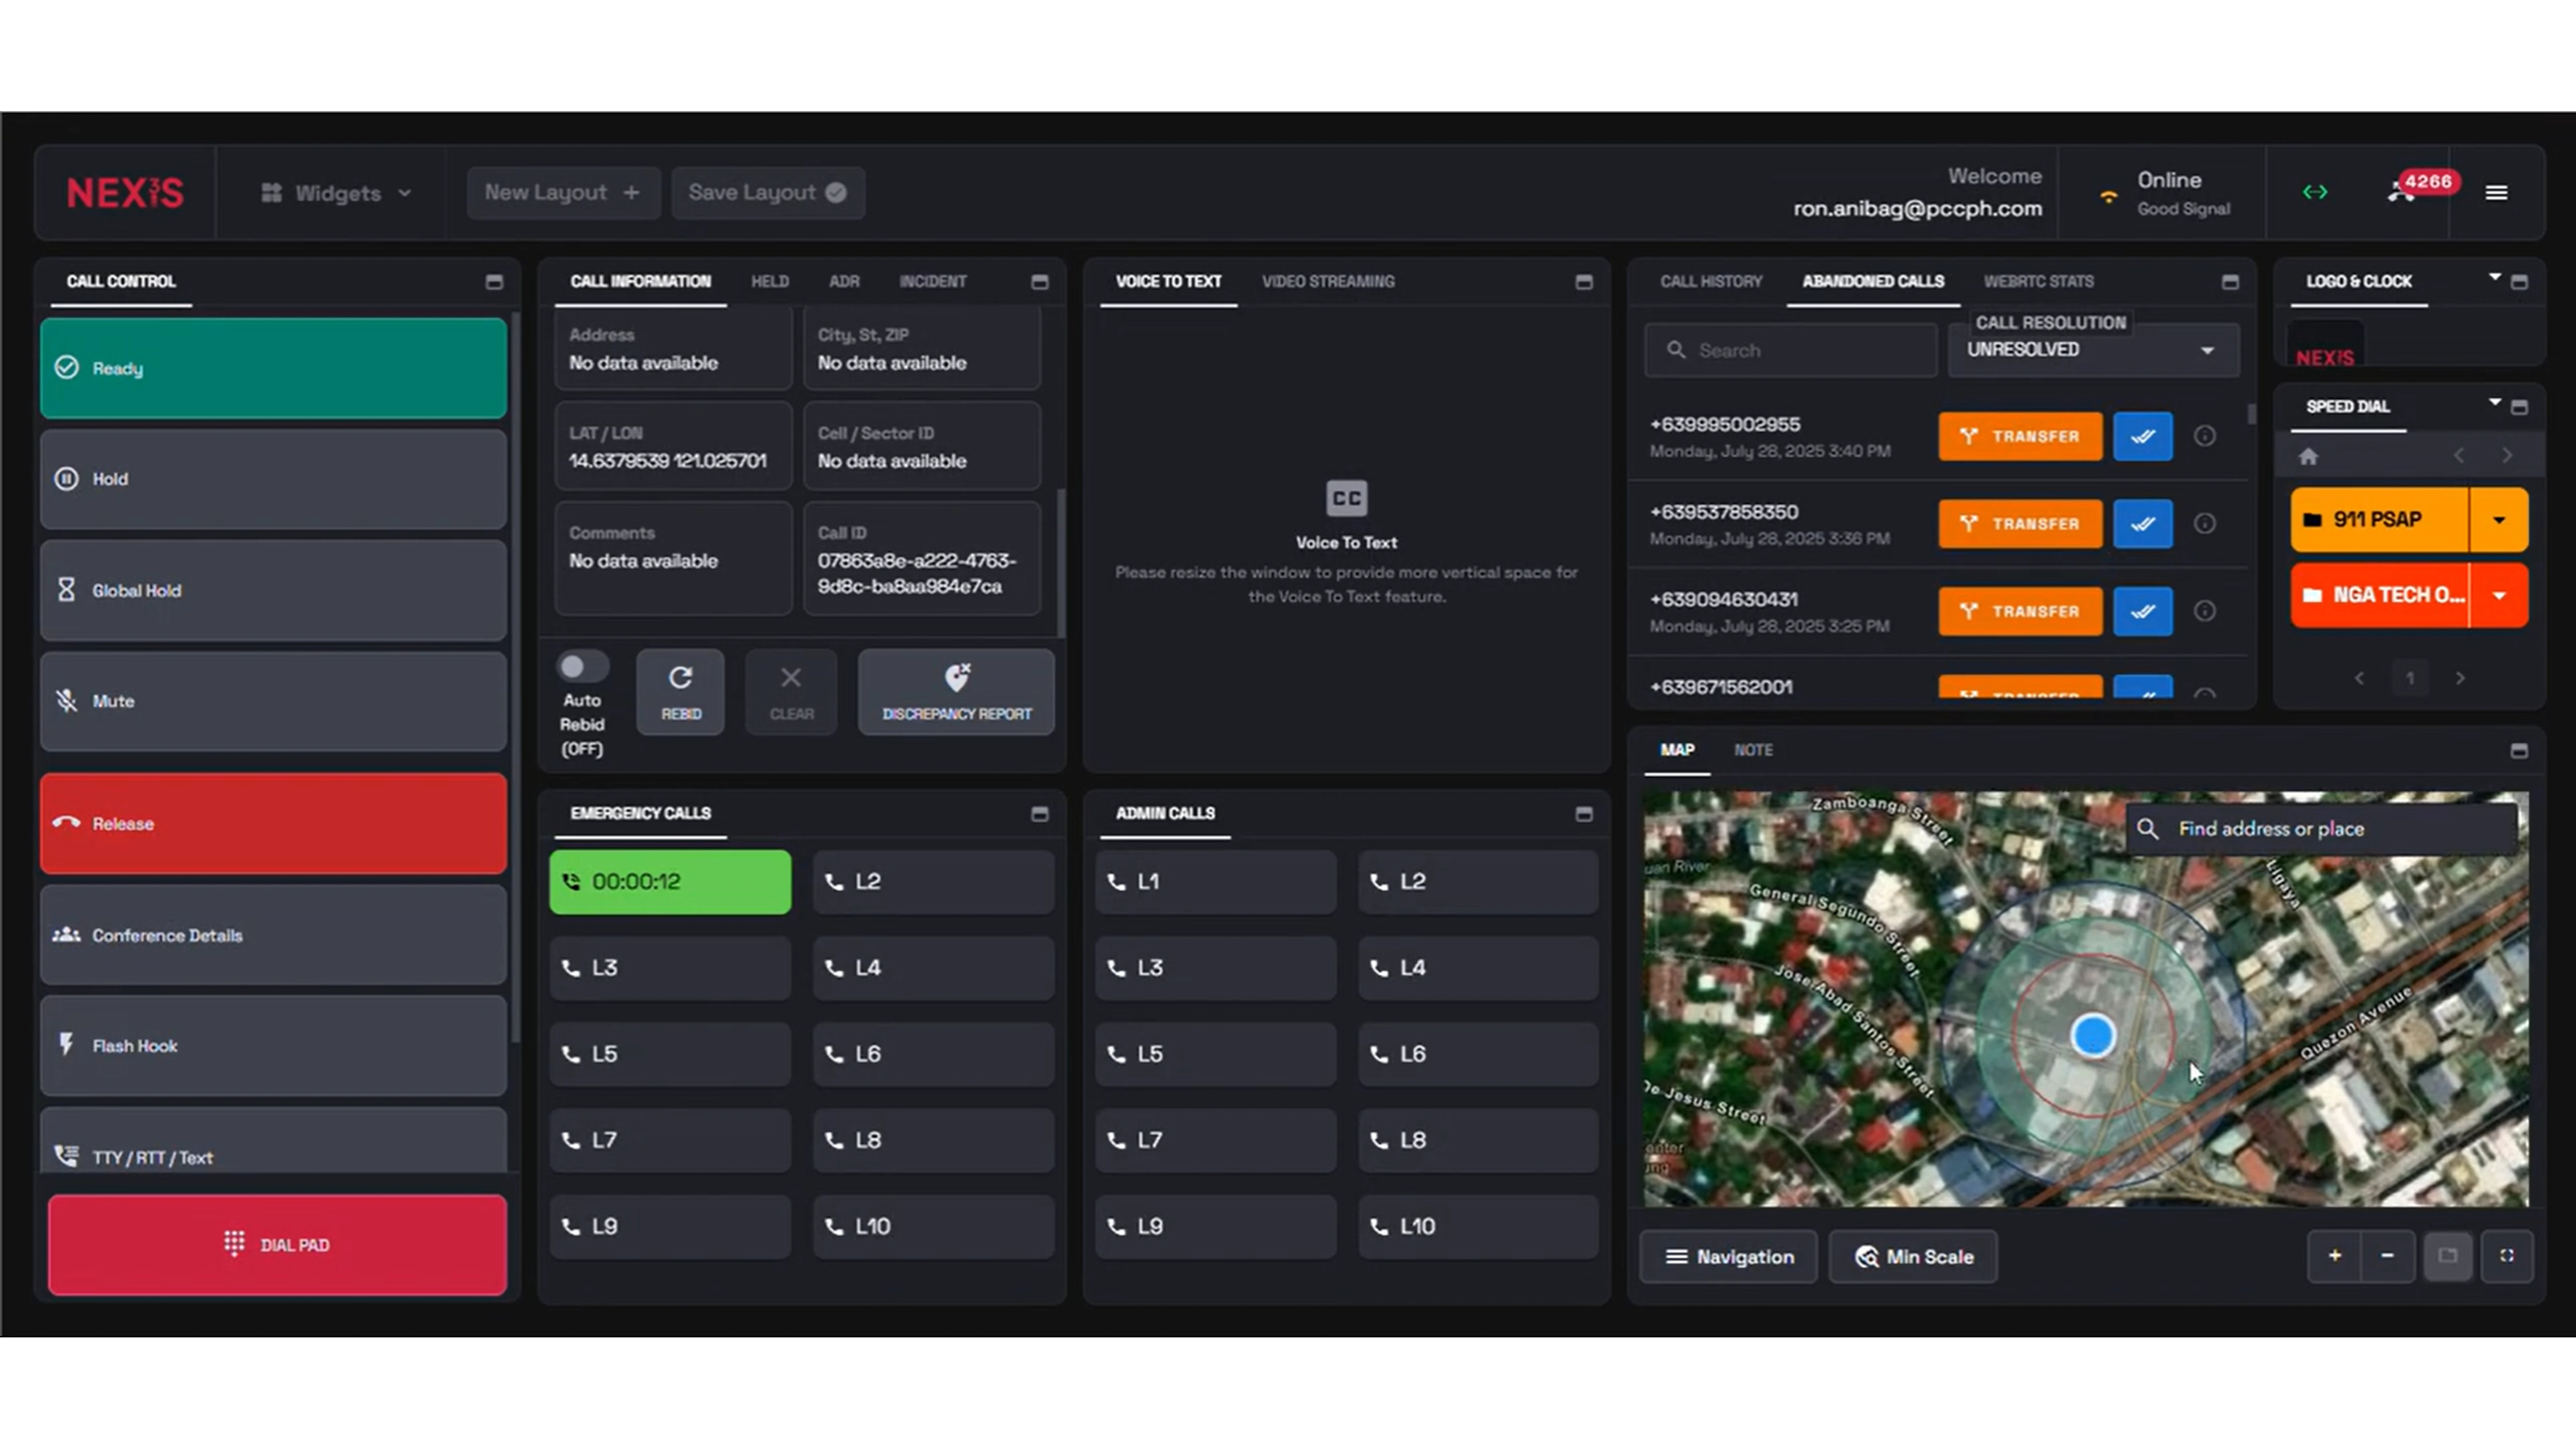Image resolution: width=2576 pixels, height=1449 pixels.
Task: Click the red Release button
Action: [273, 823]
